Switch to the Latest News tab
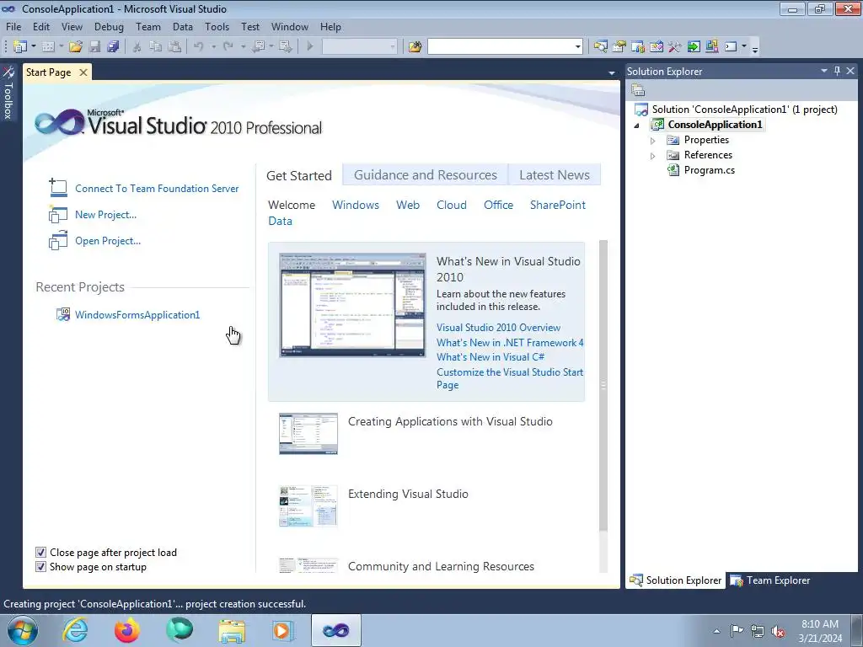 click(x=555, y=175)
